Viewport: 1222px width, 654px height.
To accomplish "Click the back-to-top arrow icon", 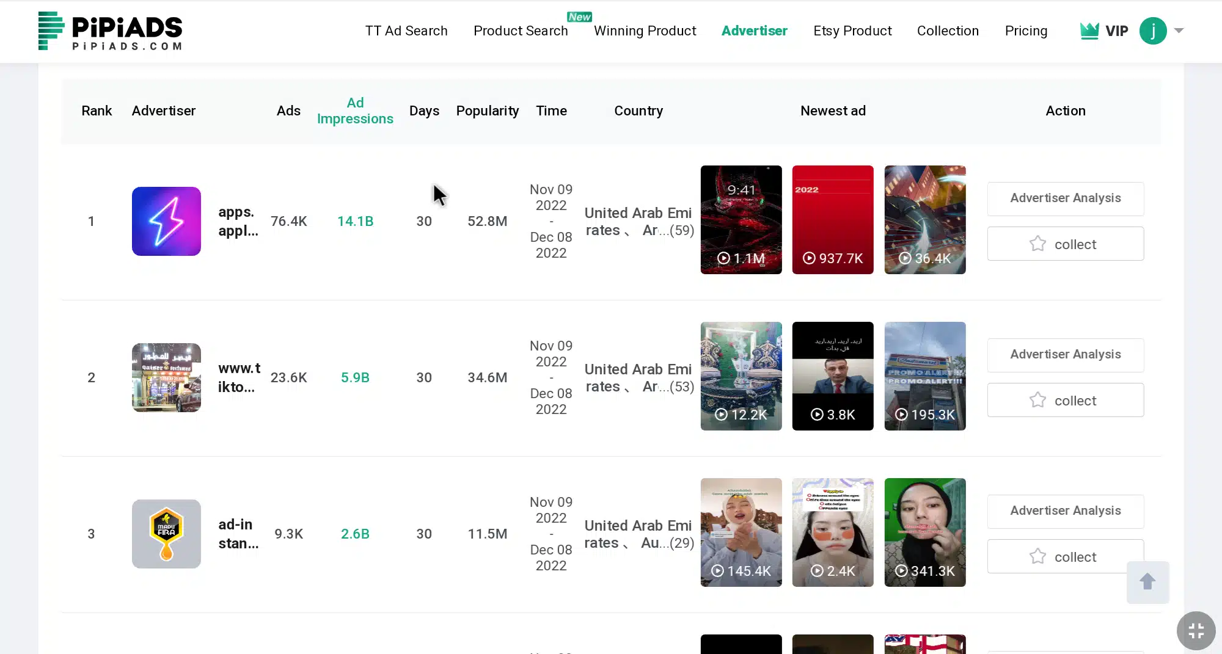I will point(1147,582).
